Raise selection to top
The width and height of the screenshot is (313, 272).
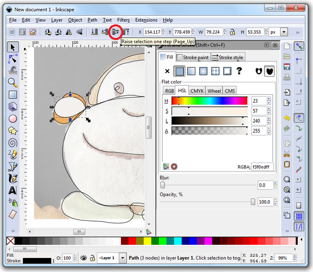126,32
